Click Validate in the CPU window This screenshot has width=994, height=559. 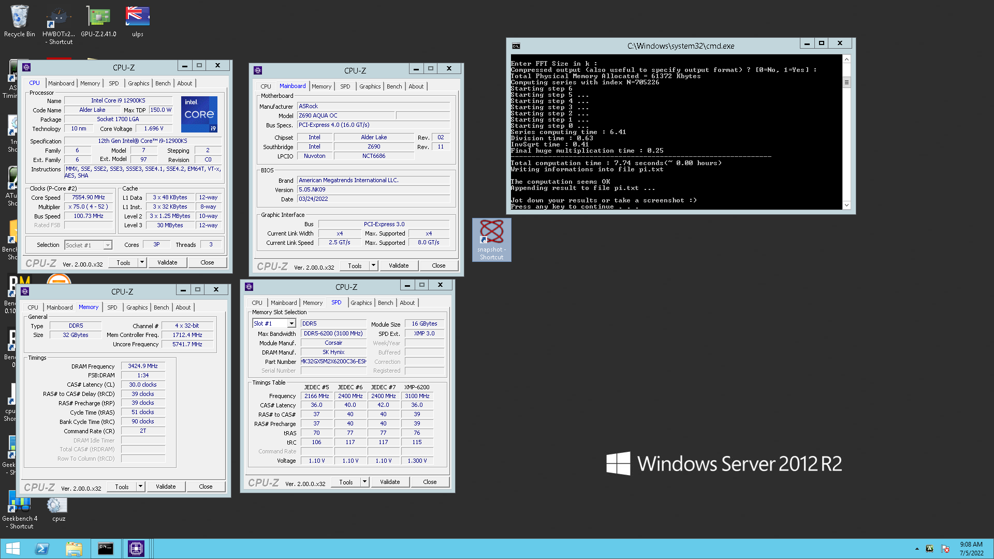point(167,262)
